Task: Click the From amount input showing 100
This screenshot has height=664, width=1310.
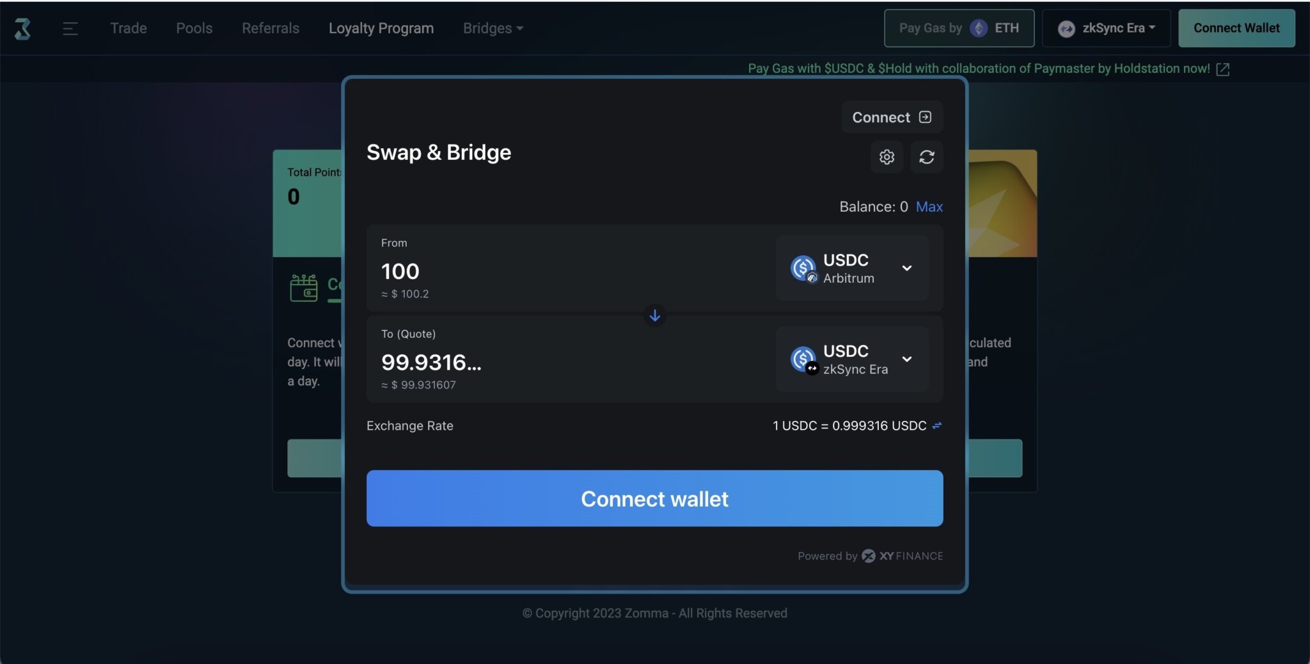Action: click(x=399, y=271)
